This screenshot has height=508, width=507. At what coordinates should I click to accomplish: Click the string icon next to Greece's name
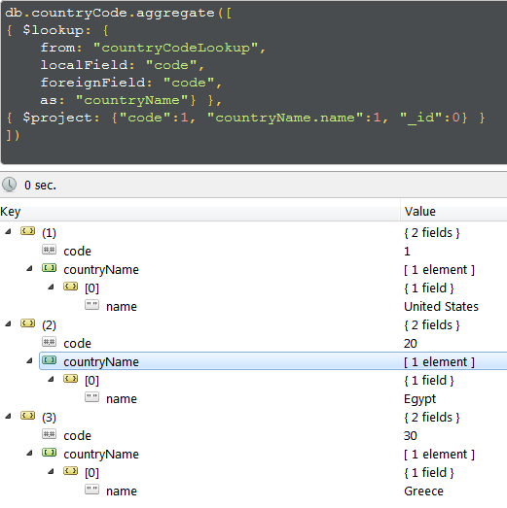click(91, 490)
